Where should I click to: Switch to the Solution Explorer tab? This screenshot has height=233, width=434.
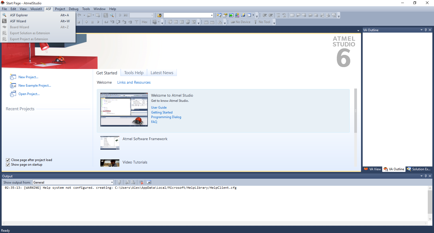(419, 169)
